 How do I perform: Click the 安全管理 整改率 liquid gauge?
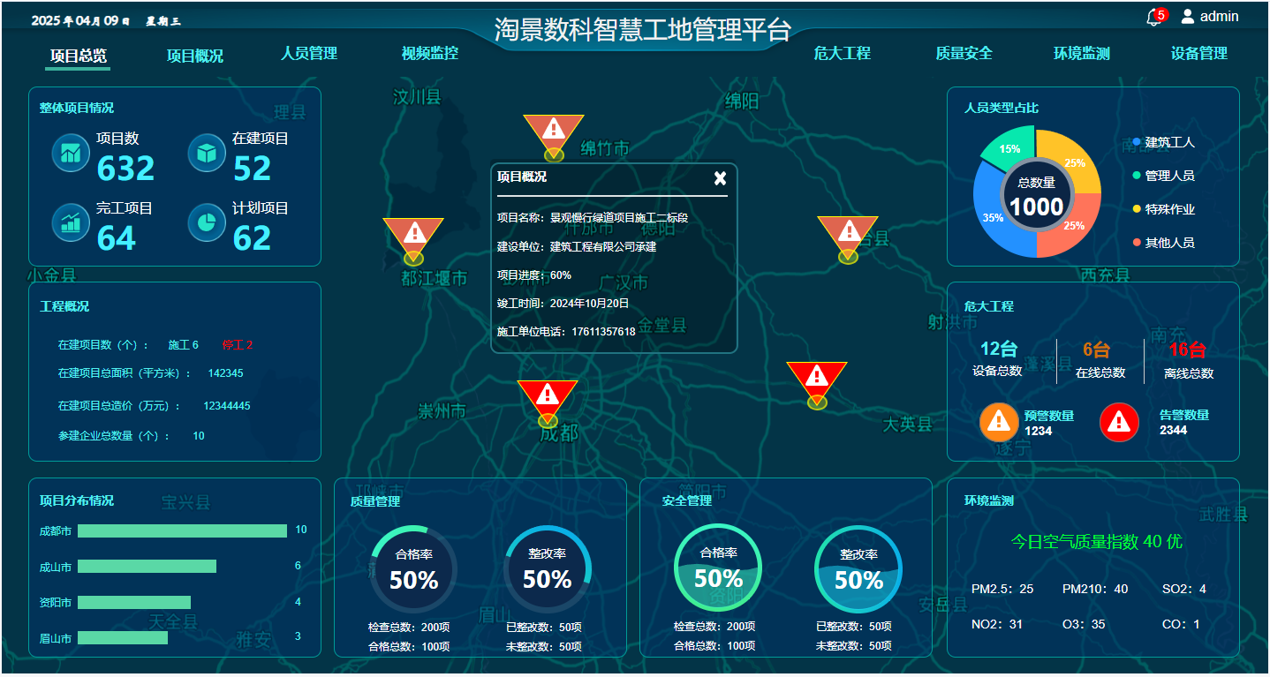coord(858,569)
